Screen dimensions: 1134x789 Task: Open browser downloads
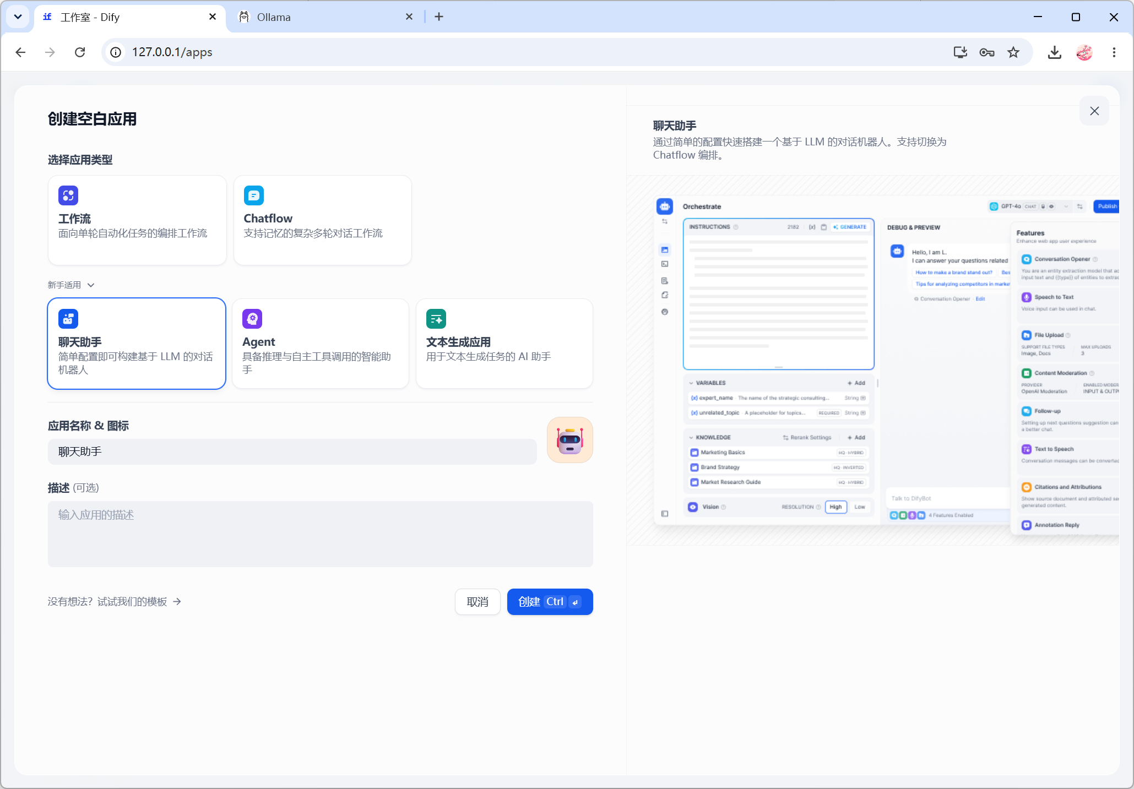tap(1055, 52)
